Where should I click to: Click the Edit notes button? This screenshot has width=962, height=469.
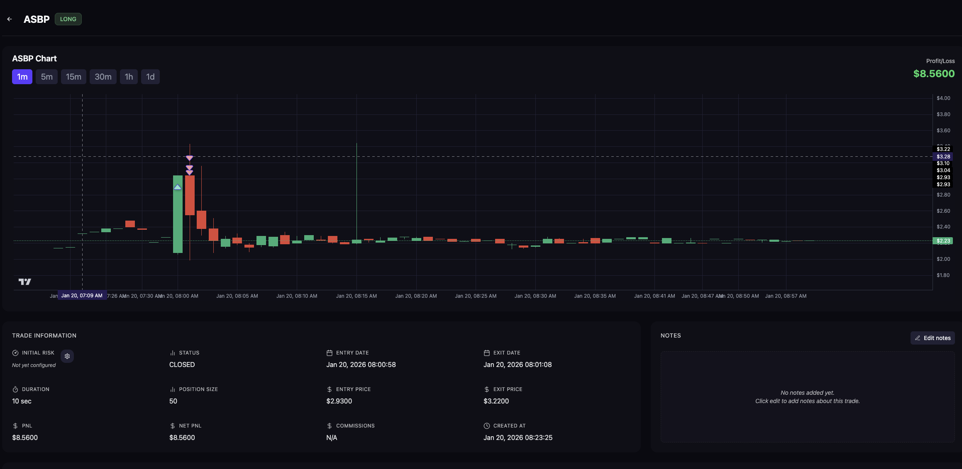coord(933,338)
